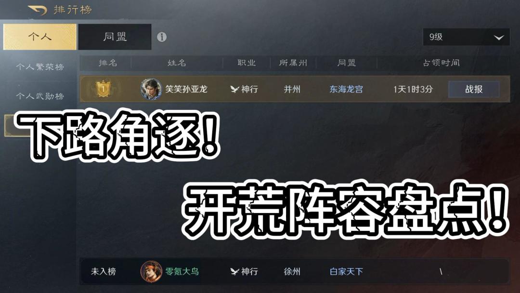This screenshot has width=520, height=293.
Task: Select 个人武勋榜 in the sidebar
Action: point(40,96)
